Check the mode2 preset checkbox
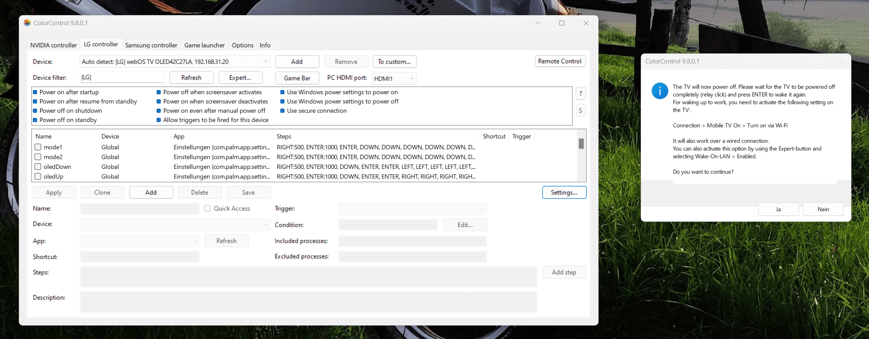The width and height of the screenshot is (869, 339). point(38,157)
